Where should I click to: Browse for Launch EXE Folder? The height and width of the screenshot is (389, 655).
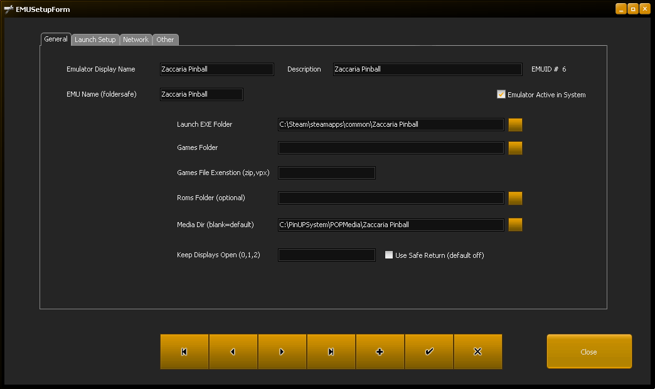click(515, 124)
